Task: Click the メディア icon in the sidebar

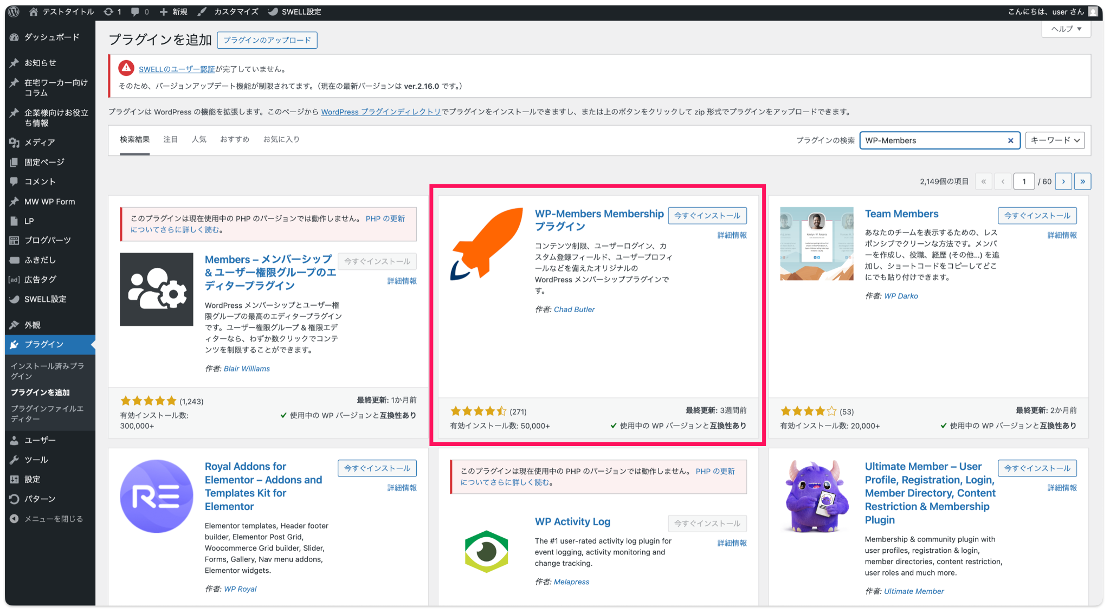Action: click(x=15, y=142)
